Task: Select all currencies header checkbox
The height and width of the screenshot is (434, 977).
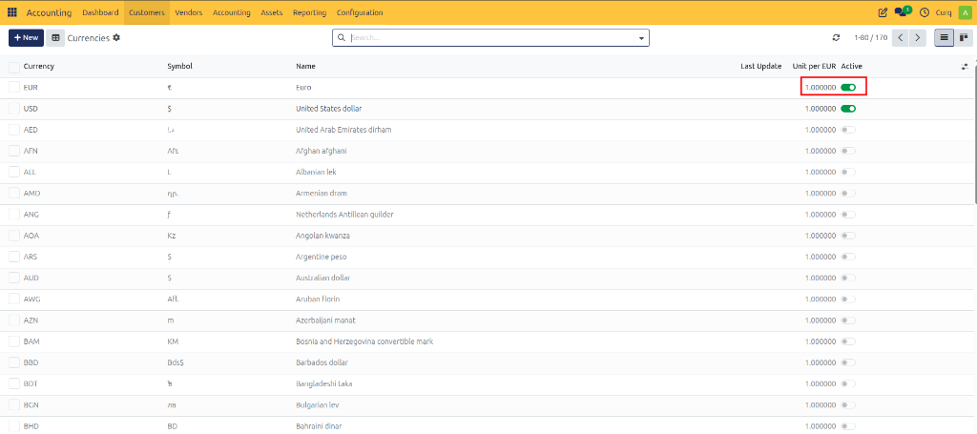Action: (13, 67)
